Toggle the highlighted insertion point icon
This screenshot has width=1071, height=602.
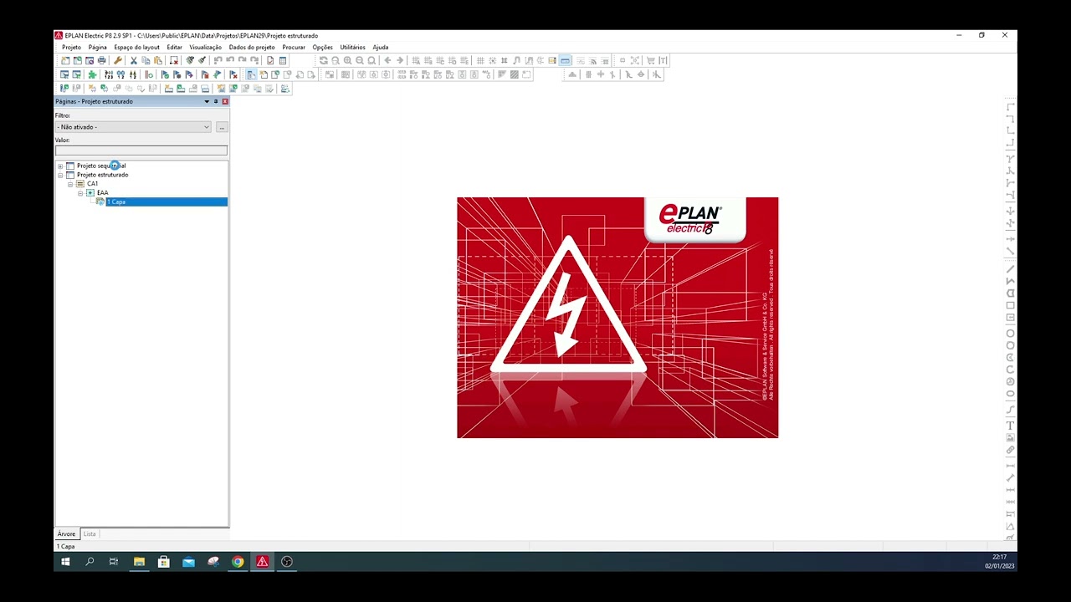[565, 60]
